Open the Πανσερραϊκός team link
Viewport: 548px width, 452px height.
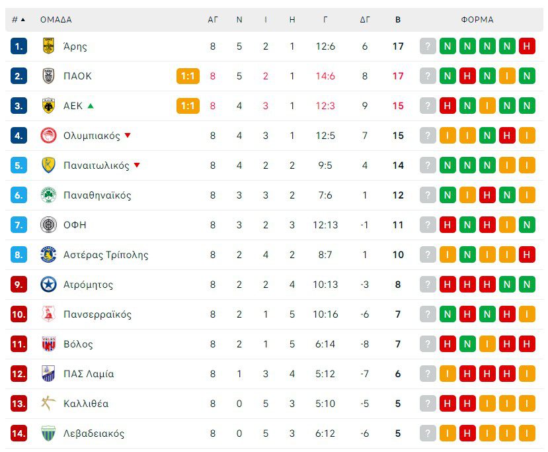(x=97, y=314)
